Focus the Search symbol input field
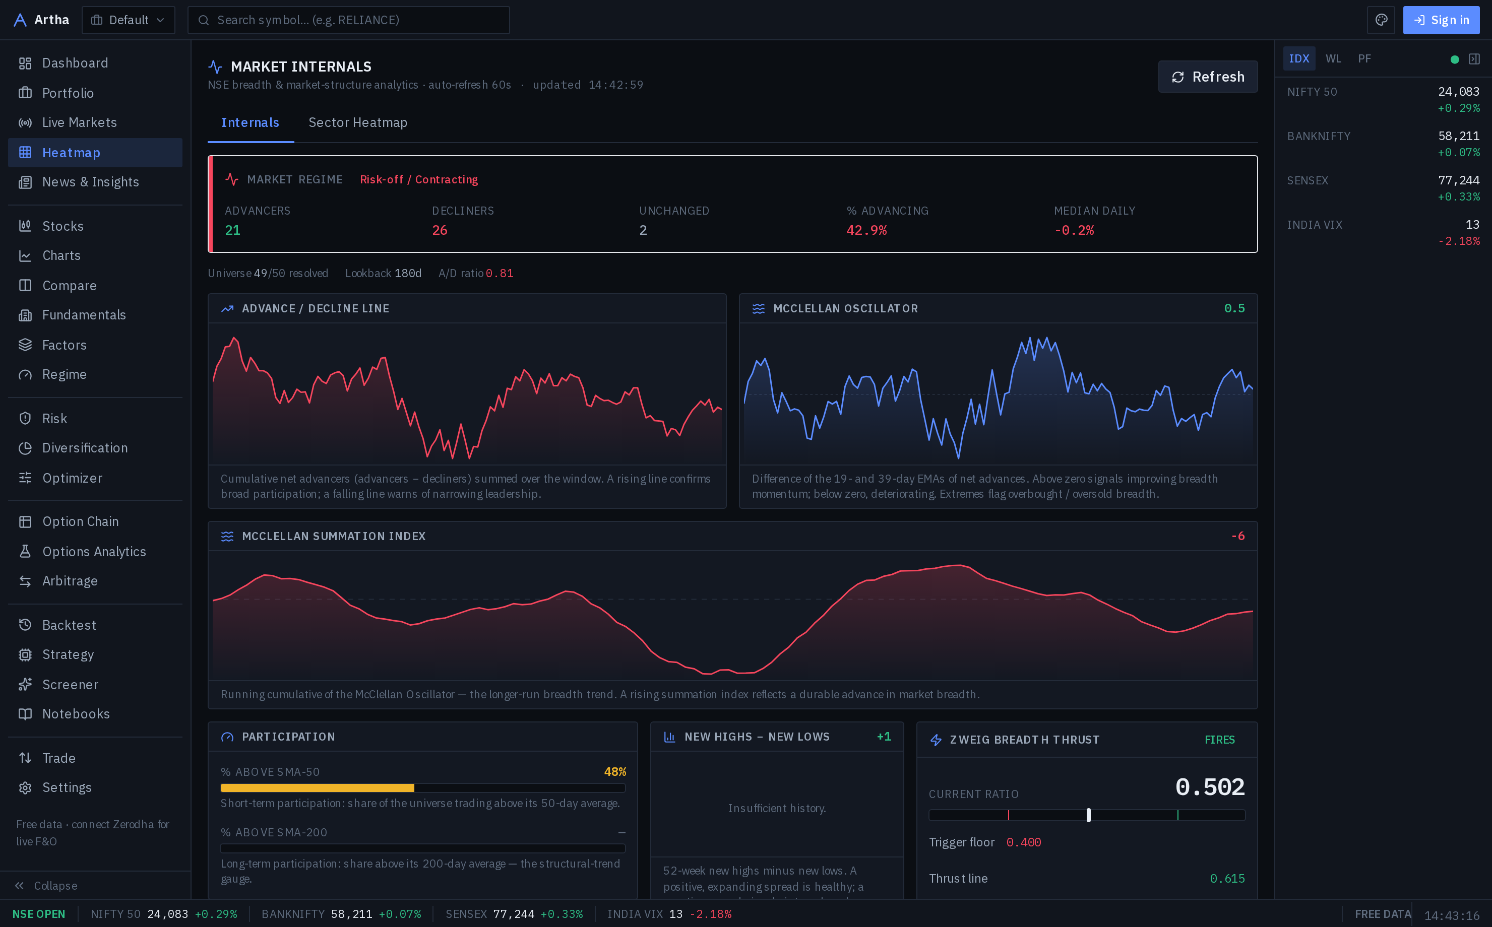The image size is (1492, 927). [348, 20]
